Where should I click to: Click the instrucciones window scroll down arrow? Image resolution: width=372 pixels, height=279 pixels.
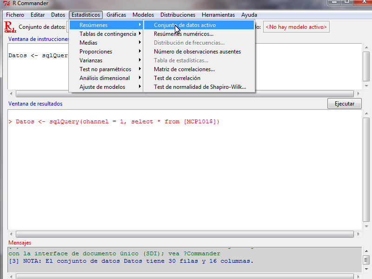click(x=366, y=86)
